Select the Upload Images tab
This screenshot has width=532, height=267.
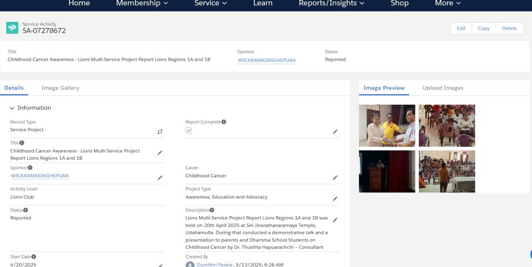click(443, 88)
